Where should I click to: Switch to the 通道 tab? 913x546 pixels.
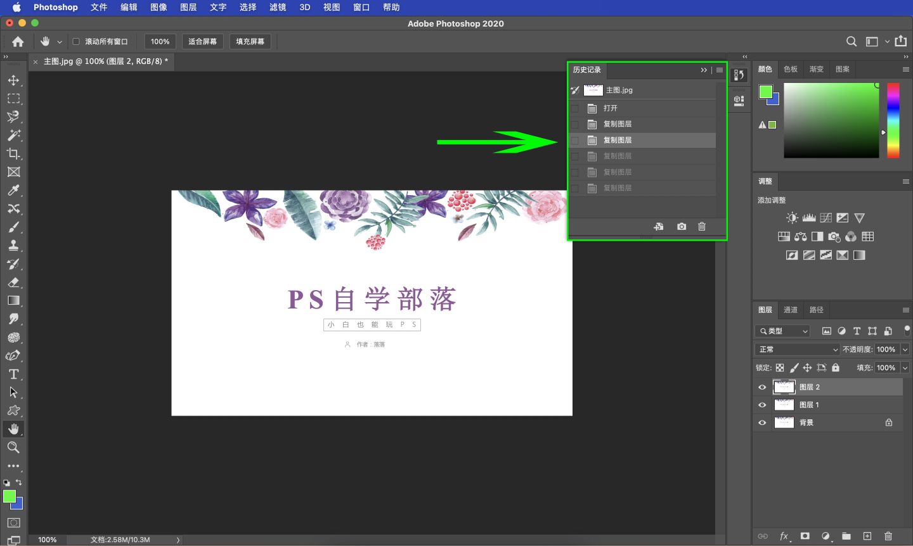[790, 310]
